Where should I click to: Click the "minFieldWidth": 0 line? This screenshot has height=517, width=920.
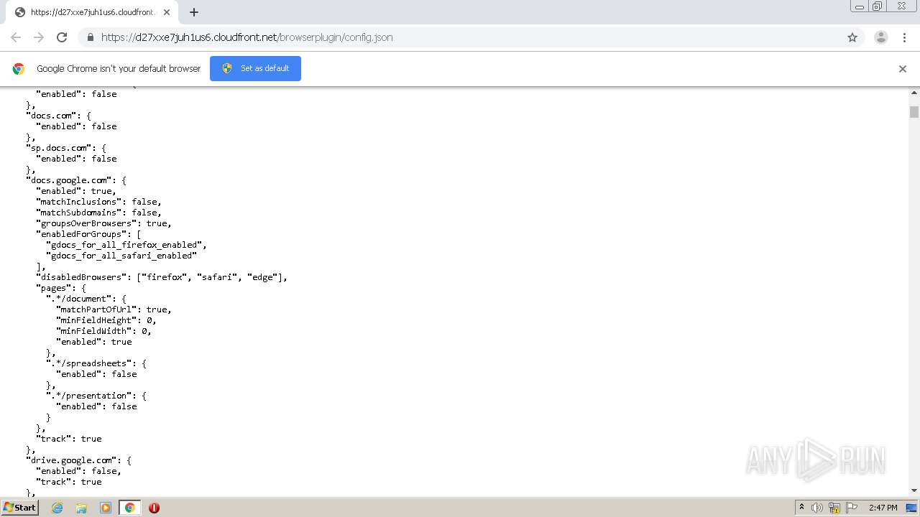104,331
